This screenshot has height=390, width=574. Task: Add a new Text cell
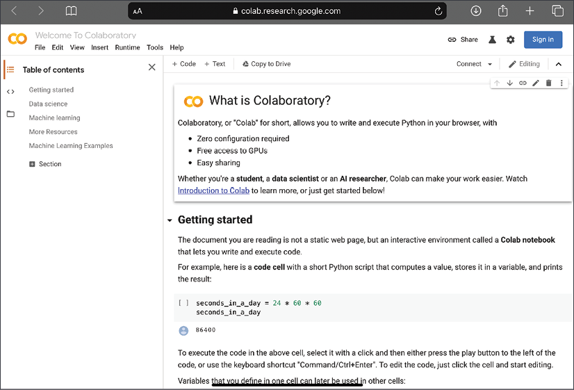[215, 64]
